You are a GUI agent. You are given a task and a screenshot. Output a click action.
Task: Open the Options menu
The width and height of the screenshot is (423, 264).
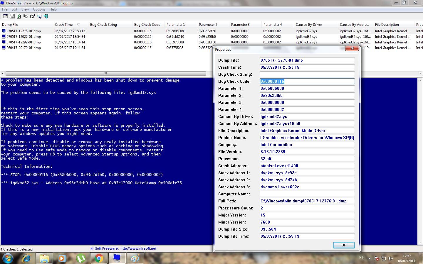(39, 9)
